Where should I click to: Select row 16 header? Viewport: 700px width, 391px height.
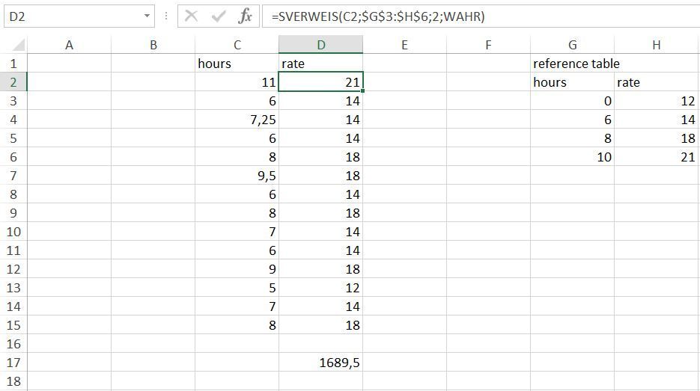[13, 344]
